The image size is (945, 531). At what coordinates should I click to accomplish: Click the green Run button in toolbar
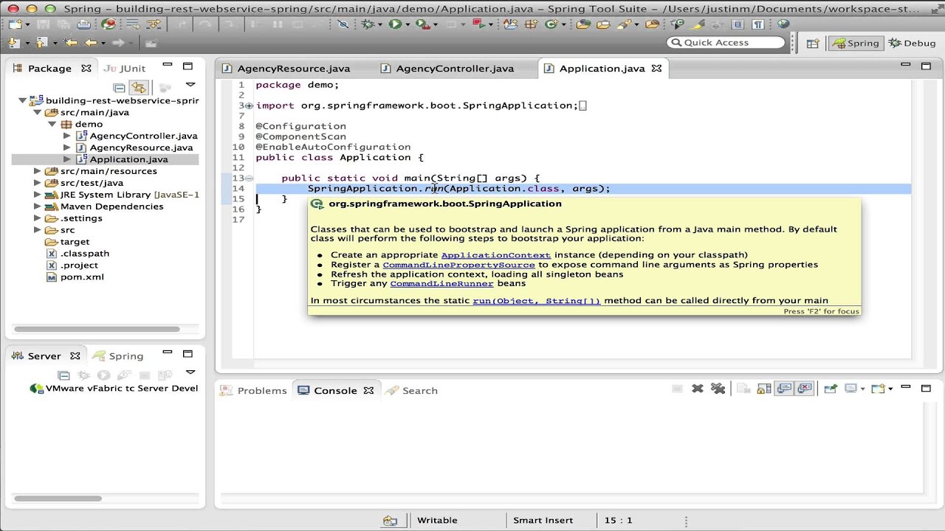(x=395, y=24)
